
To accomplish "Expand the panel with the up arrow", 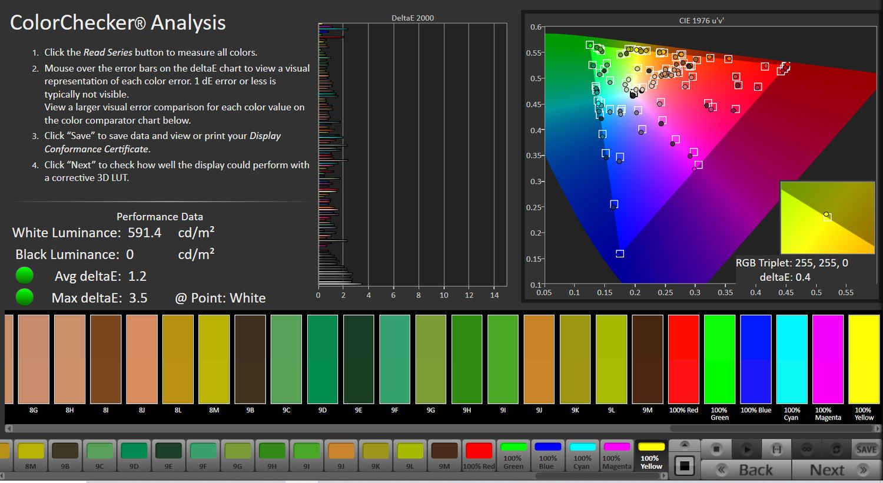I will coord(684,445).
